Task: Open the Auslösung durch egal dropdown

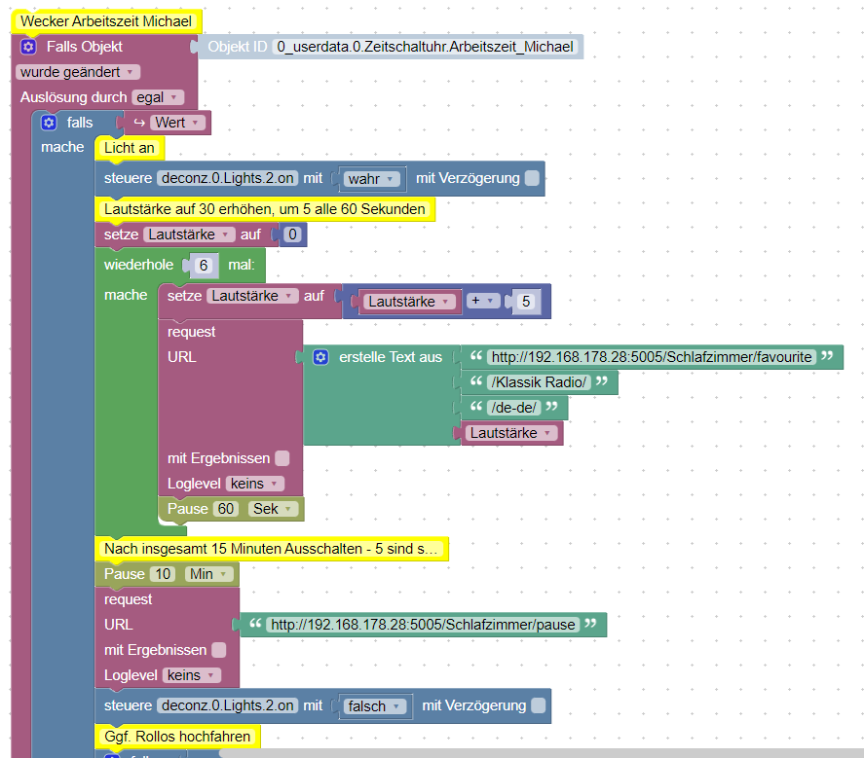Action: pyautogui.click(x=158, y=97)
